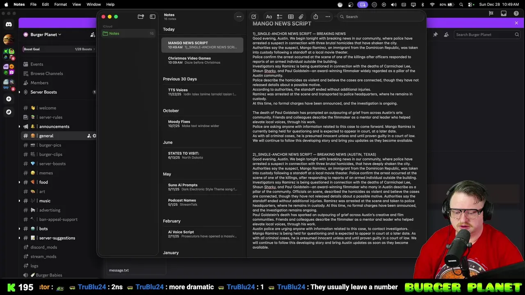Click Add a Server plus icon
Viewport: 525px width, 295px height.
click(9, 99)
